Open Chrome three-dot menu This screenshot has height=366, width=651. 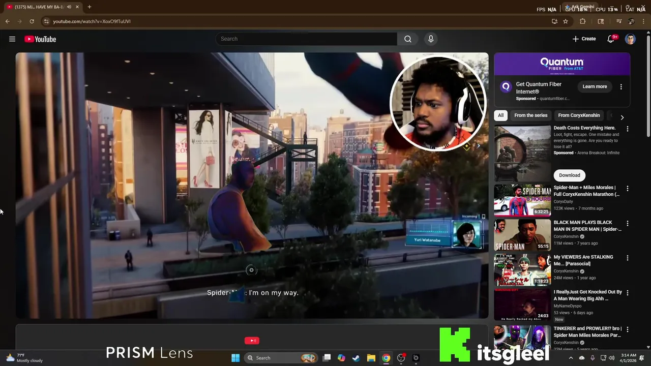644,21
